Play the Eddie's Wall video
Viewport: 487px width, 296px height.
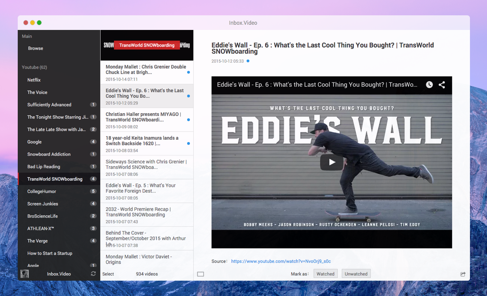[x=332, y=162]
